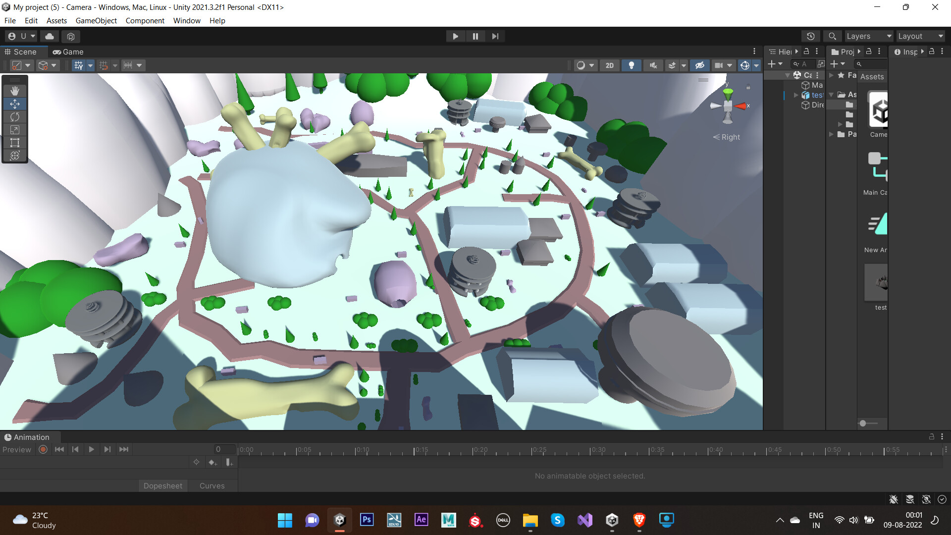951x535 pixels.
Task: Open the GameObject menu
Action: tap(96, 20)
